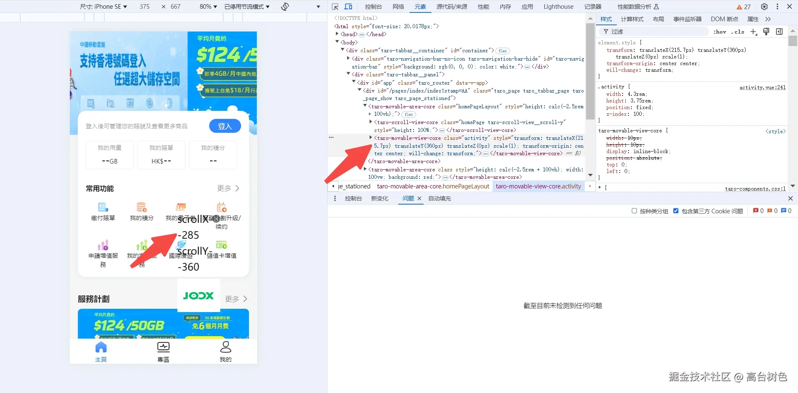This screenshot has width=798, height=393.
Task: Collapse the div id app node
Action: tap(354, 82)
